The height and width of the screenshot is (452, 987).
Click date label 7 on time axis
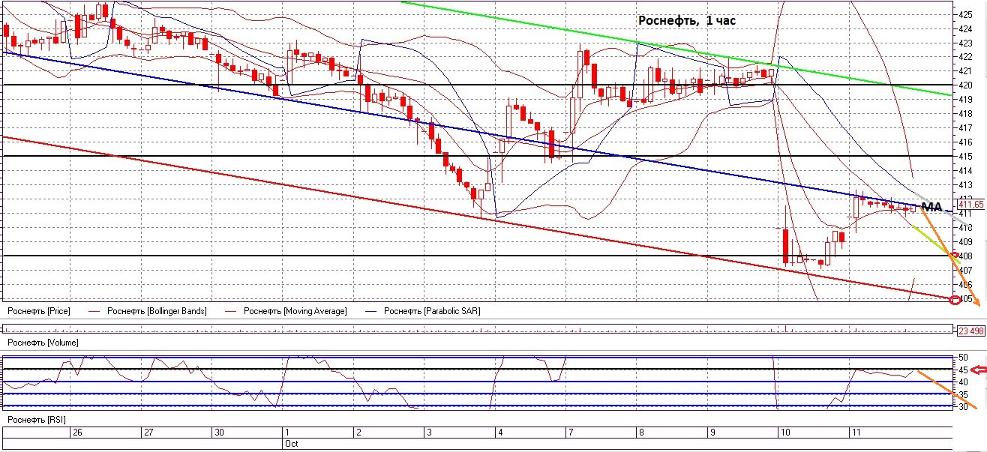(x=570, y=433)
